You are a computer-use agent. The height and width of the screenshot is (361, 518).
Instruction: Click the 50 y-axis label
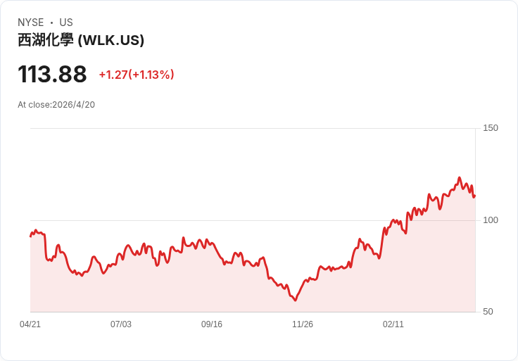tap(488, 312)
